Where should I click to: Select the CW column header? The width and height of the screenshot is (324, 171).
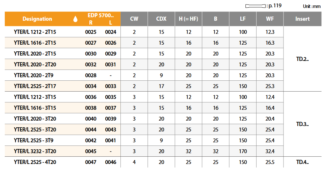coord(134,19)
